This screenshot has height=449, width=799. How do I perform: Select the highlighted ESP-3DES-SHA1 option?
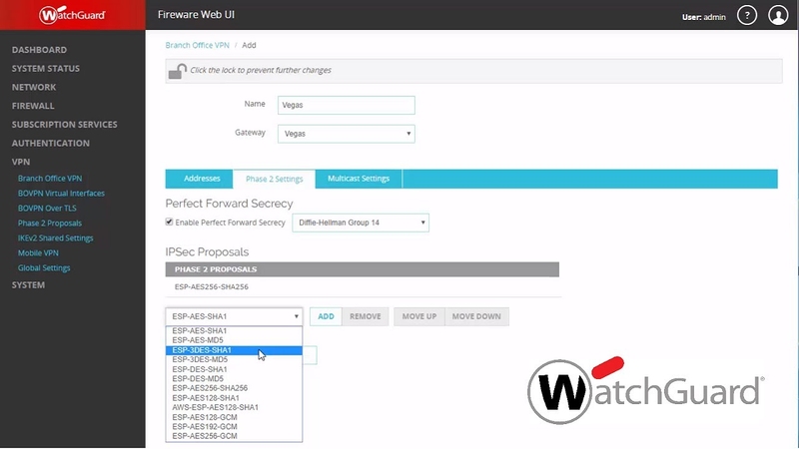click(x=234, y=350)
